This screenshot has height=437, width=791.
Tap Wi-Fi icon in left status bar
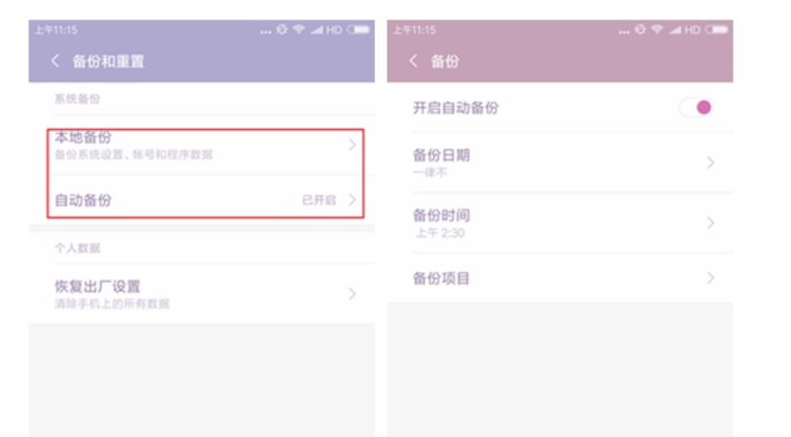click(x=298, y=30)
